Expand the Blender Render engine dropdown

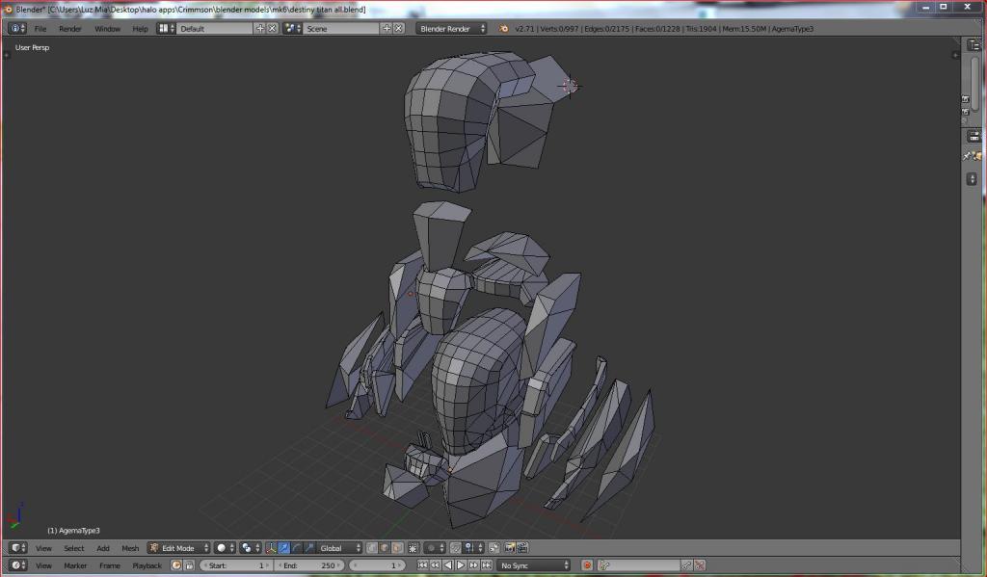pyautogui.click(x=450, y=28)
